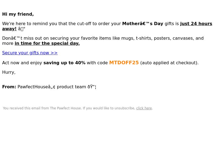Click the underlined "just 24 hours" text
The height and width of the screenshot is (162, 216).
(x=196, y=23)
